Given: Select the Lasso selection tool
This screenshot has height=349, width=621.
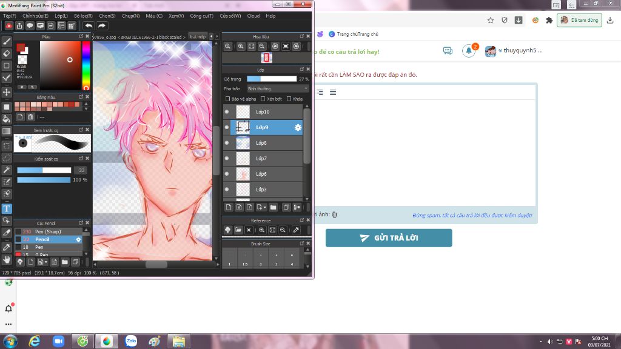Looking at the screenshot, I should click(x=7, y=158).
